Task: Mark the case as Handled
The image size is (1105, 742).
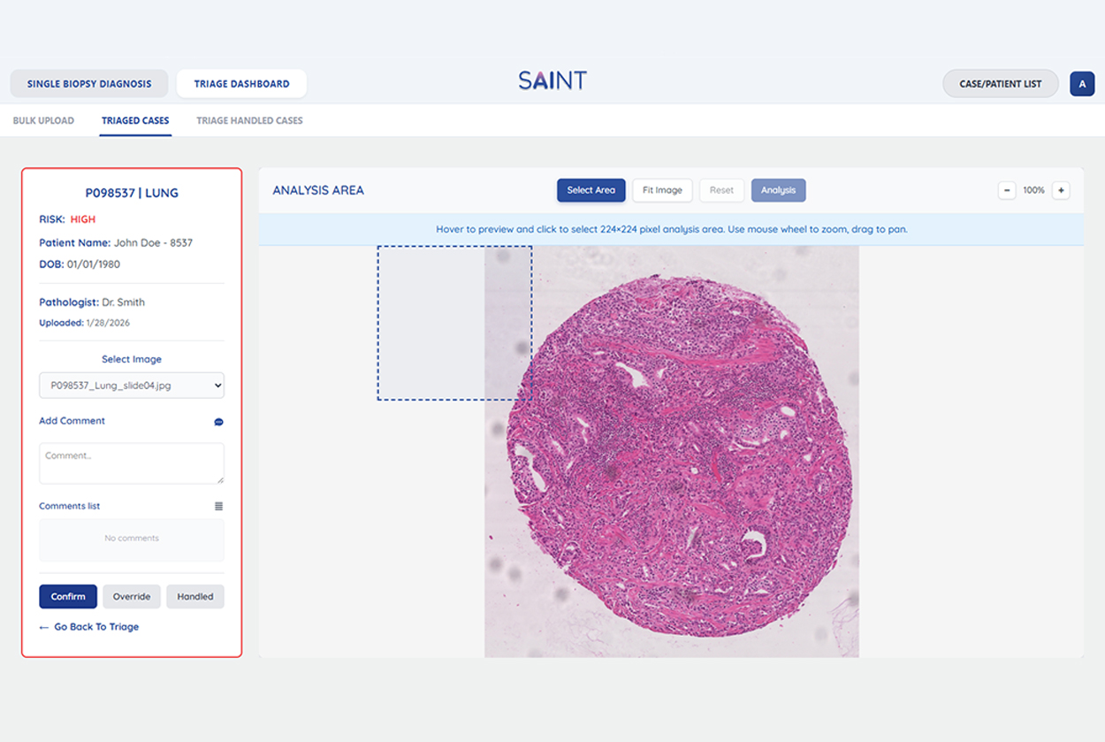Action: click(195, 597)
